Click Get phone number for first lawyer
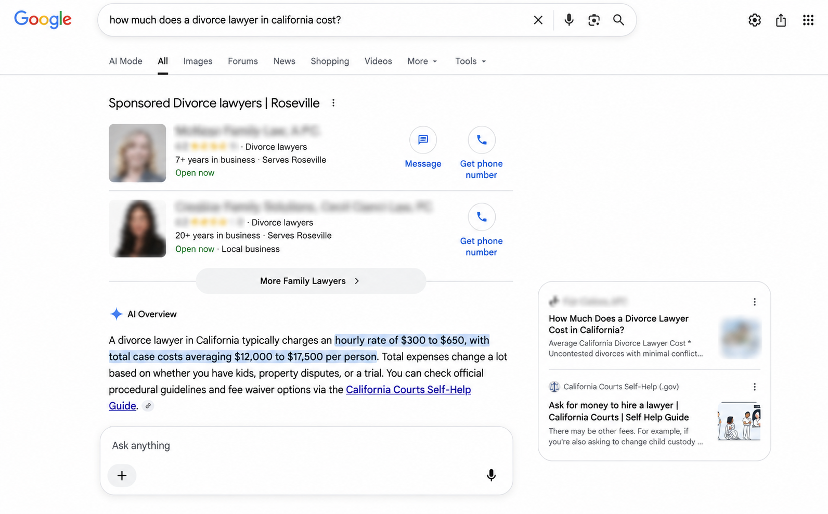Screen dimensions: 828x514 [x=482, y=169]
